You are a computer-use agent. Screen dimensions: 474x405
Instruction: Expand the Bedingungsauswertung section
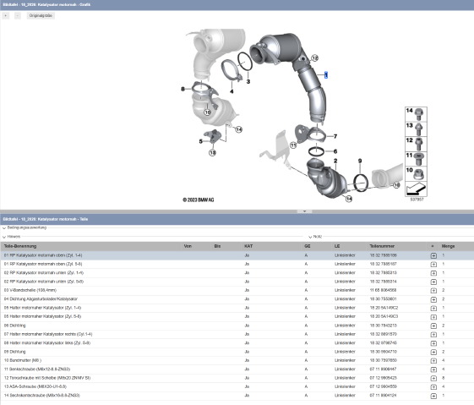click(4, 228)
